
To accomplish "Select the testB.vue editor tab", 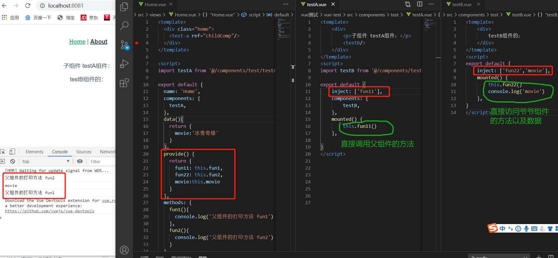I will click(459, 4).
